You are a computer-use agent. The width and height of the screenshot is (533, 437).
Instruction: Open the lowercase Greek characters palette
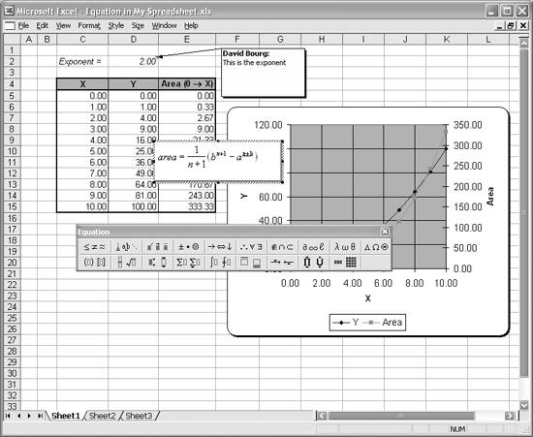345,247
